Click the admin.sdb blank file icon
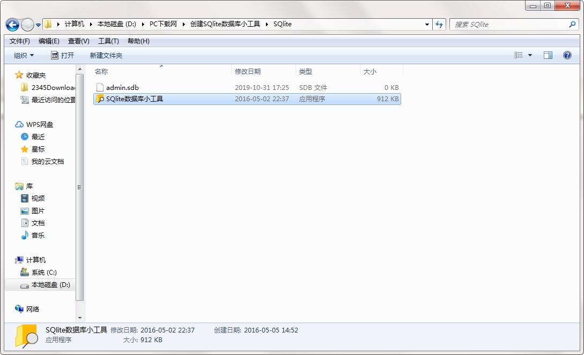This screenshot has height=355, width=584. click(x=99, y=88)
